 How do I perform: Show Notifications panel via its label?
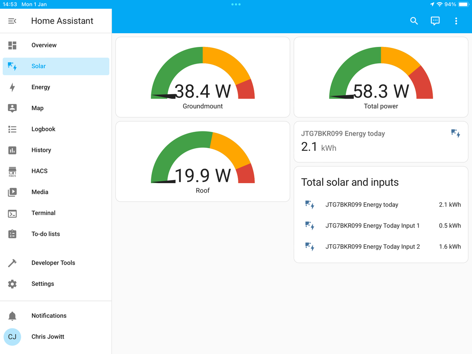point(49,316)
